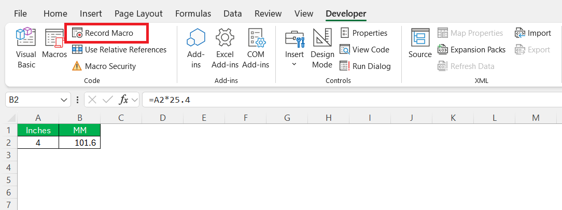Select column H header
The image size is (562, 210).
(x=329, y=118)
